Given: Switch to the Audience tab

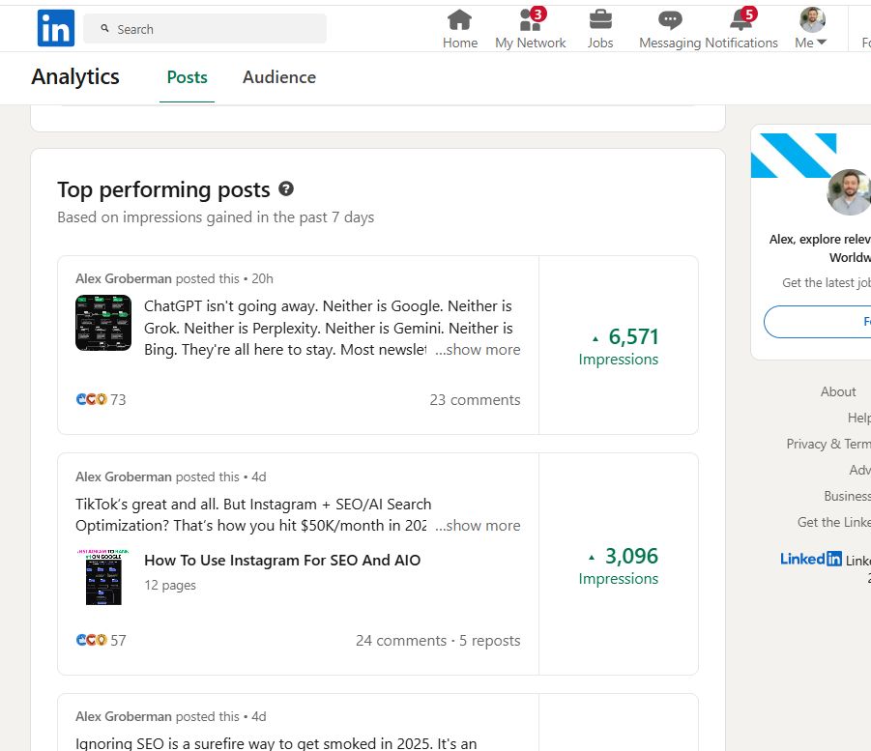Looking at the screenshot, I should (278, 77).
